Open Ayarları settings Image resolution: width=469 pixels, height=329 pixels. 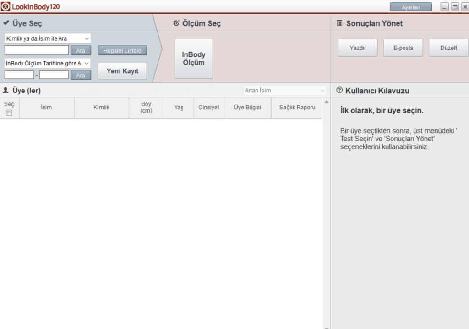[x=410, y=7]
